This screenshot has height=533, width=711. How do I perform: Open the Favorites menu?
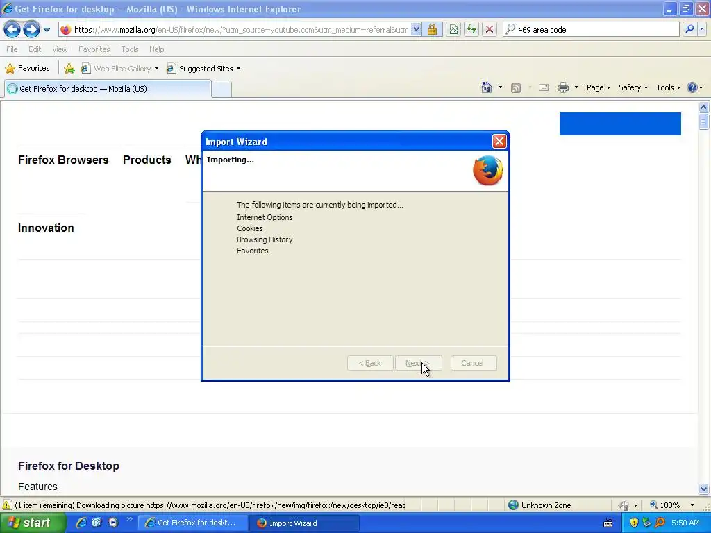pyautogui.click(x=94, y=49)
